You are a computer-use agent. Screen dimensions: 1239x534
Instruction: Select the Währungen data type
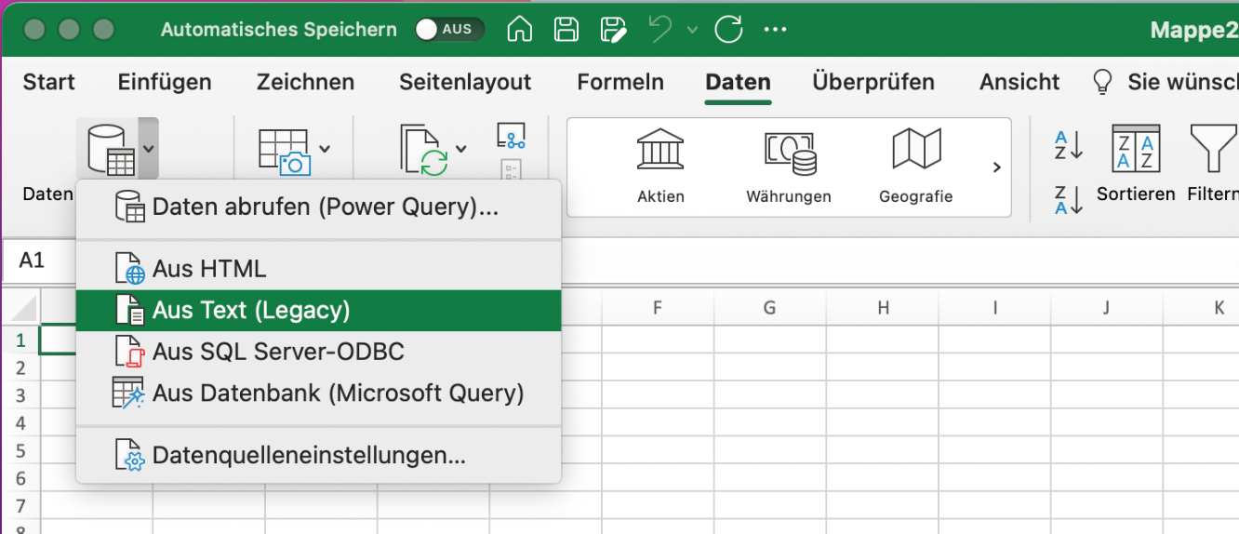pos(789,166)
